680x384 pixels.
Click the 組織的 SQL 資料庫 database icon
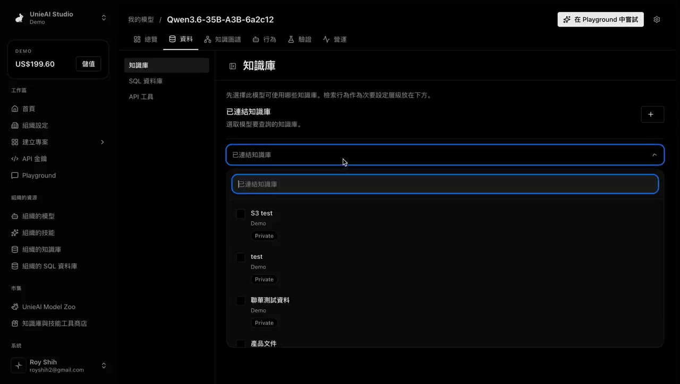15,266
